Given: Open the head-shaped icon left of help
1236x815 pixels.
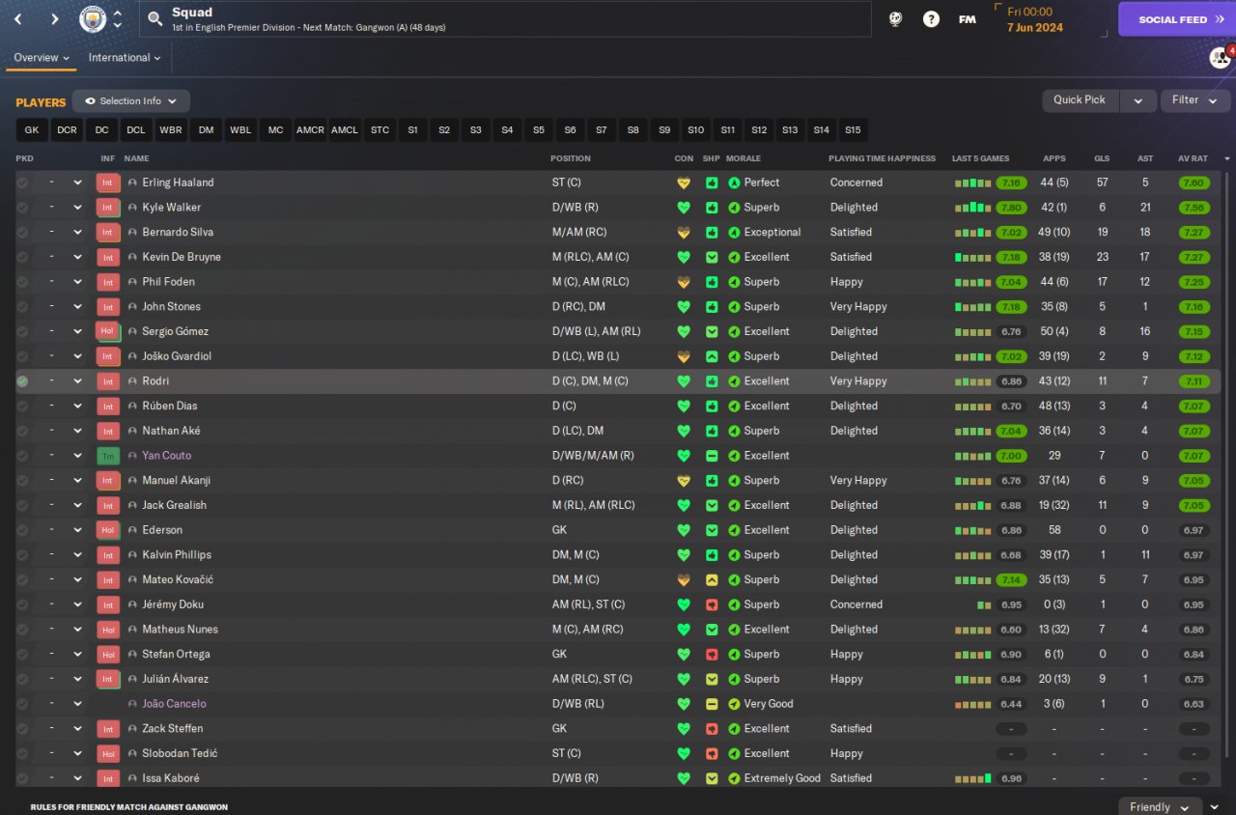Looking at the screenshot, I should click(895, 19).
